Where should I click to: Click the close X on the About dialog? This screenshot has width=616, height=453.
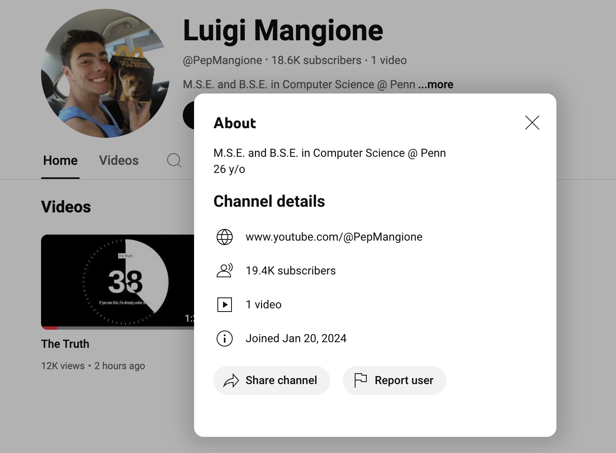[532, 123]
